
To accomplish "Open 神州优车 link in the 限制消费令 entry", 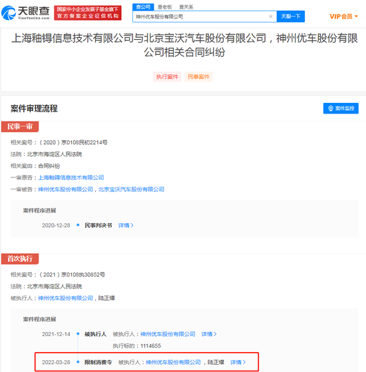I will [x=173, y=362].
